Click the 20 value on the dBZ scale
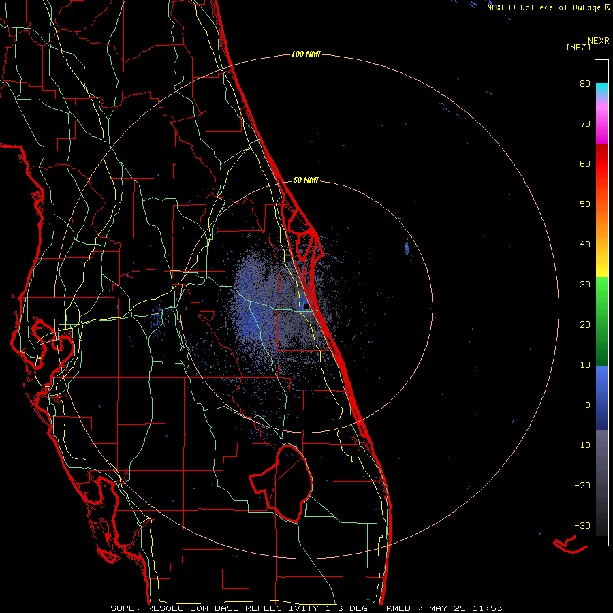Image resolution: width=613 pixels, height=613 pixels. [x=585, y=325]
